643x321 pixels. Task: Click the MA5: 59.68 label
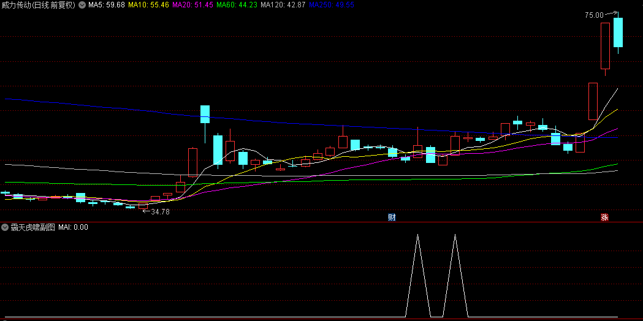pos(107,5)
